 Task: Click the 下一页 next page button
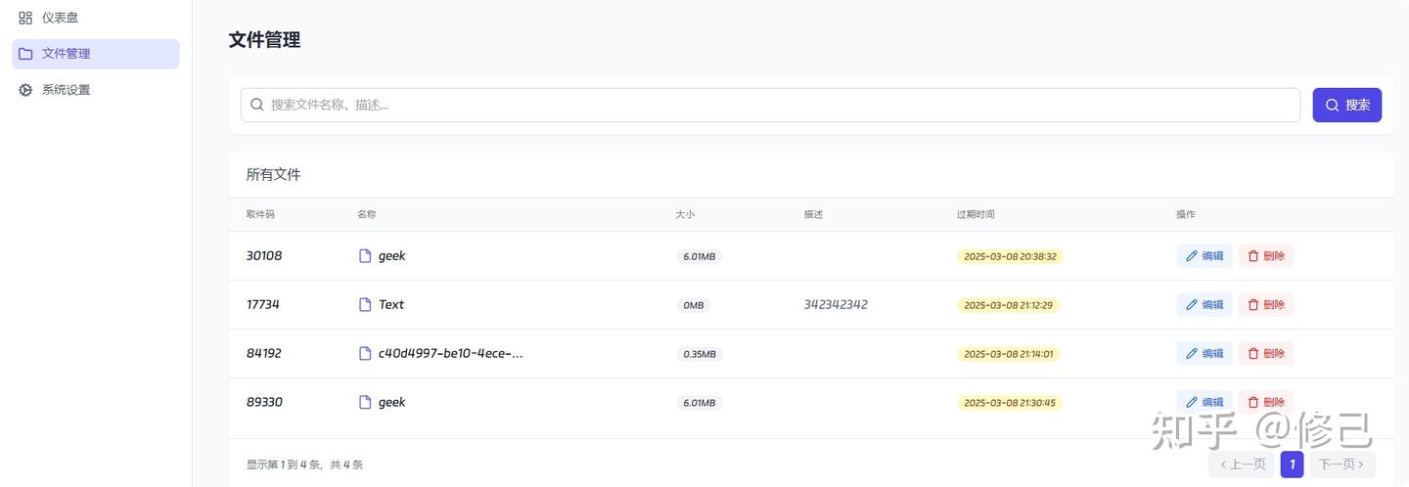coord(1341,465)
